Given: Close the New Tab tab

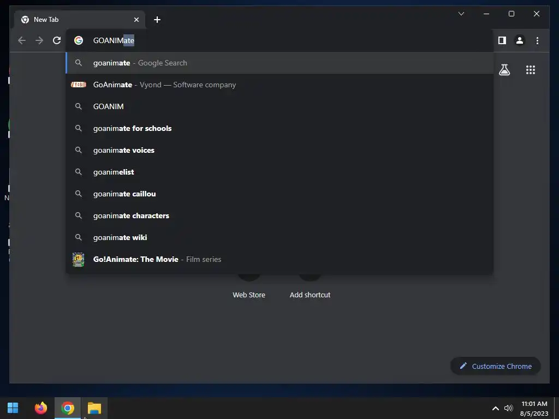Looking at the screenshot, I should pos(136,20).
